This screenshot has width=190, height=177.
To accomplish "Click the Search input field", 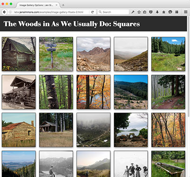I will point(113,12).
